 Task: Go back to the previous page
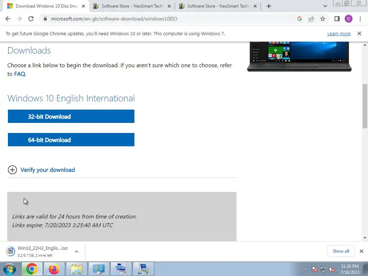pyautogui.click(x=8, y=19)
